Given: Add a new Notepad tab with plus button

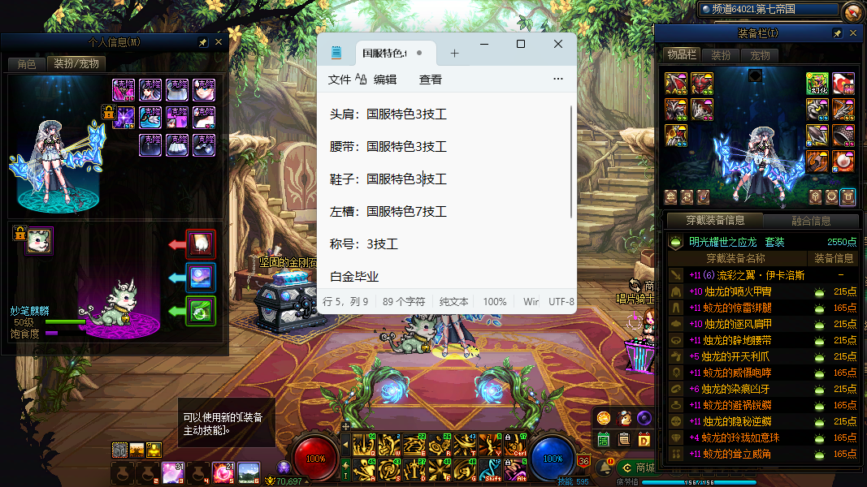Looking at the screenshot, I should [x=454, y=54].
